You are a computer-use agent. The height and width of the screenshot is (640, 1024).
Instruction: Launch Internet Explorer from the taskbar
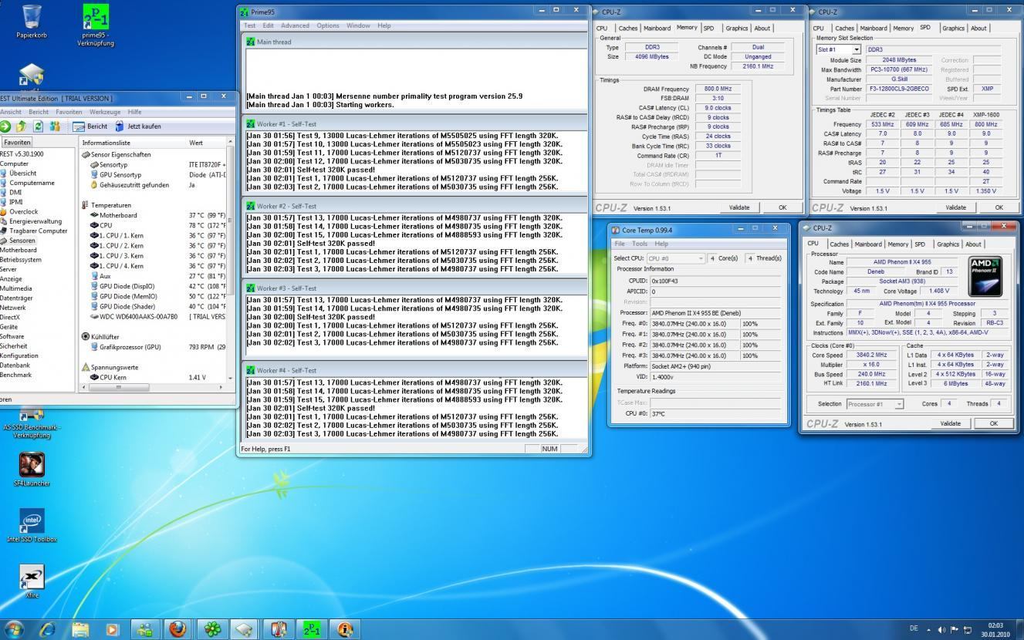[47, 629]
